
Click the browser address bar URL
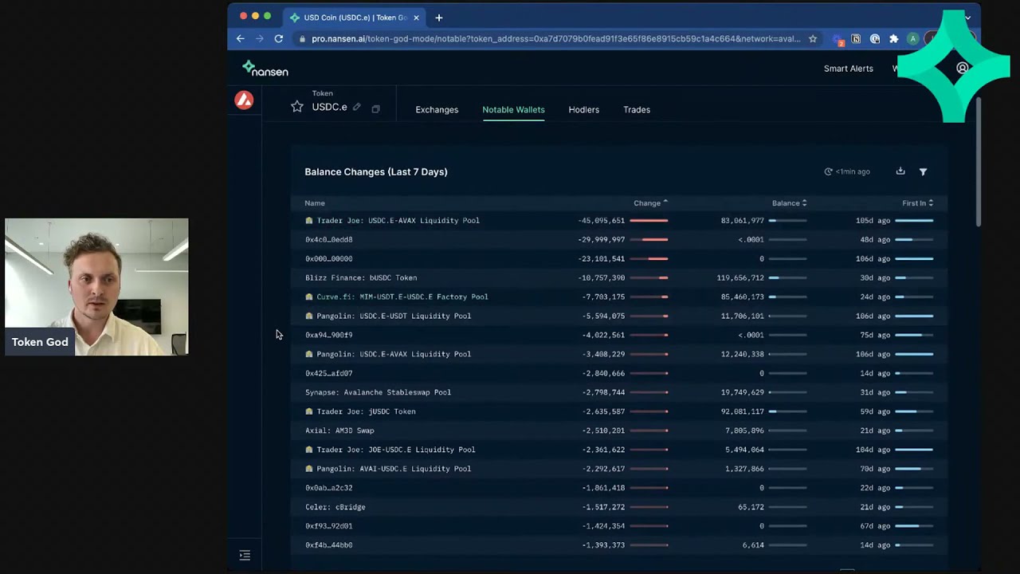coord(555,39)
